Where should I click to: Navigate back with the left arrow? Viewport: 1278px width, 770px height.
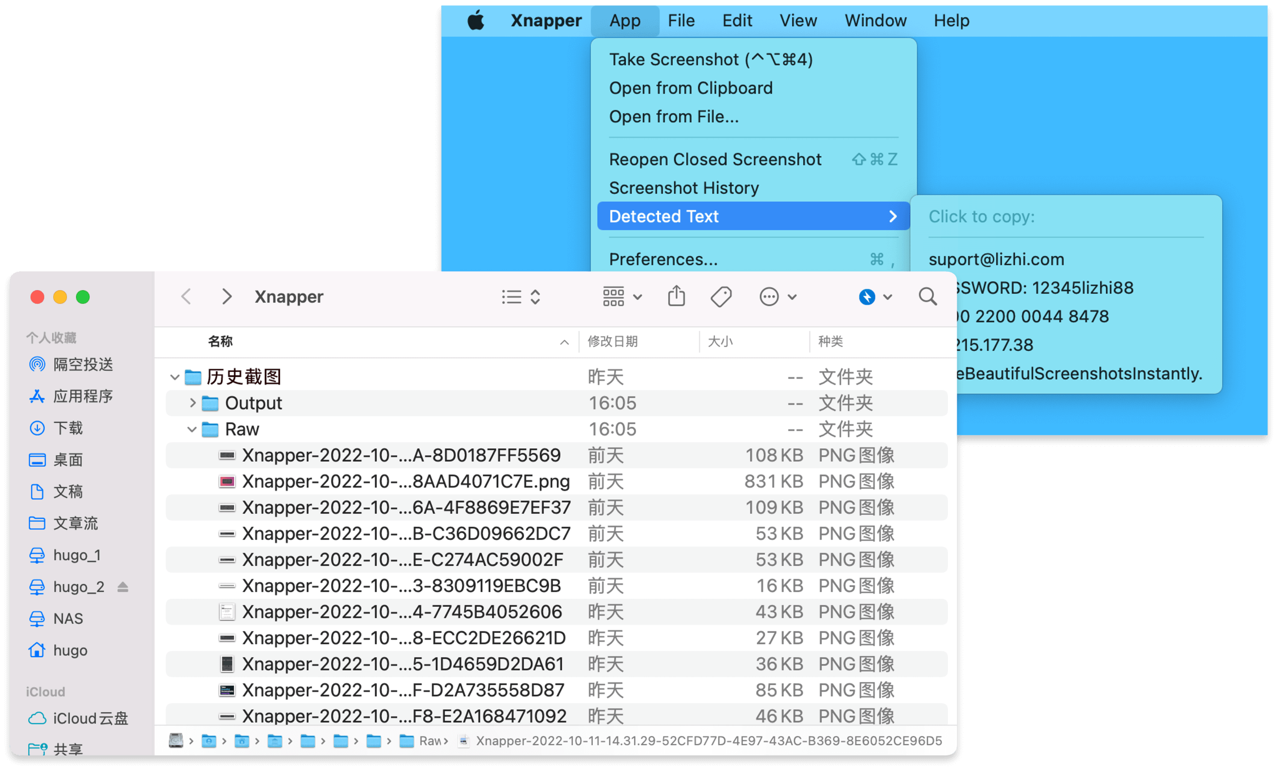[x=186, y=296]
